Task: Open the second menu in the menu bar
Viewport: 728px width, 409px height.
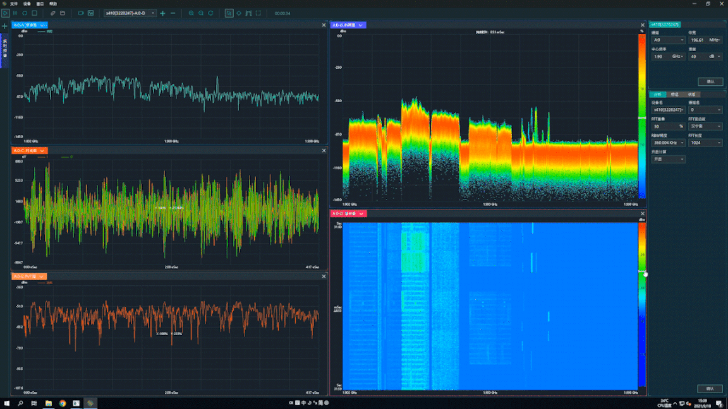Action: [27, 4]
